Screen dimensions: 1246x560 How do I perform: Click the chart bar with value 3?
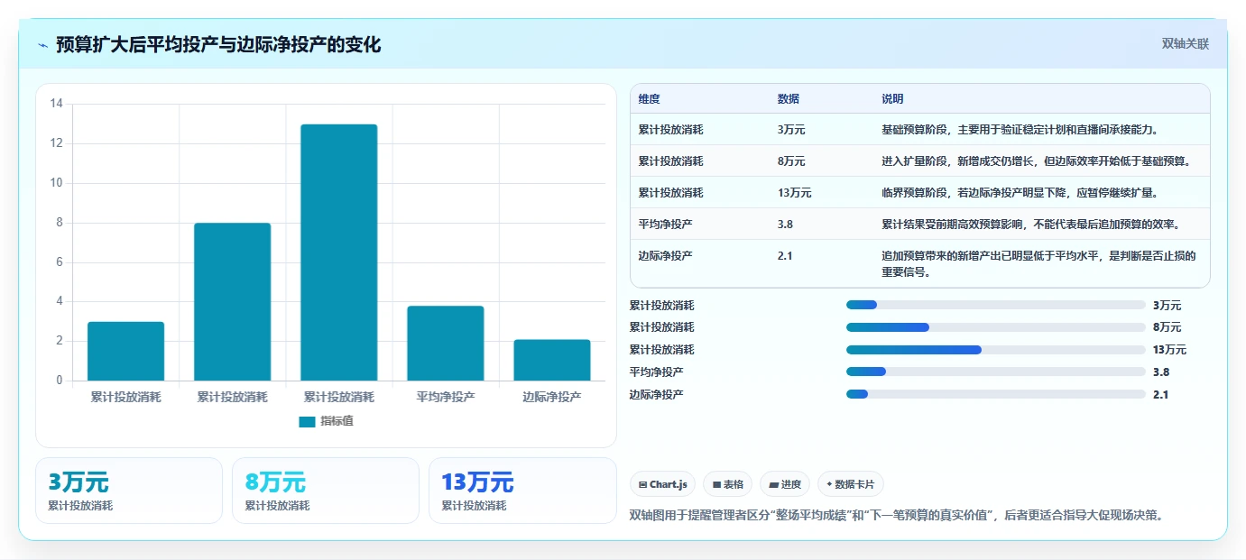pyautogui.click(x=126, y=351)
